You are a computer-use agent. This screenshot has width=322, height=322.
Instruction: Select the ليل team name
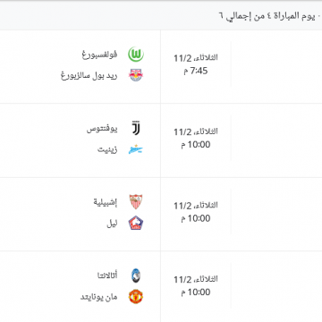112,224
